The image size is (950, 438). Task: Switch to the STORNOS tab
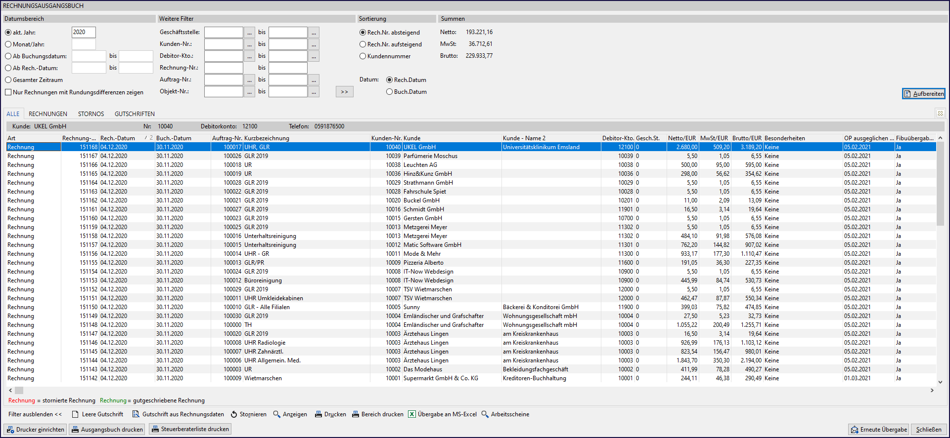pyautogui.click(x=91, y=114)
